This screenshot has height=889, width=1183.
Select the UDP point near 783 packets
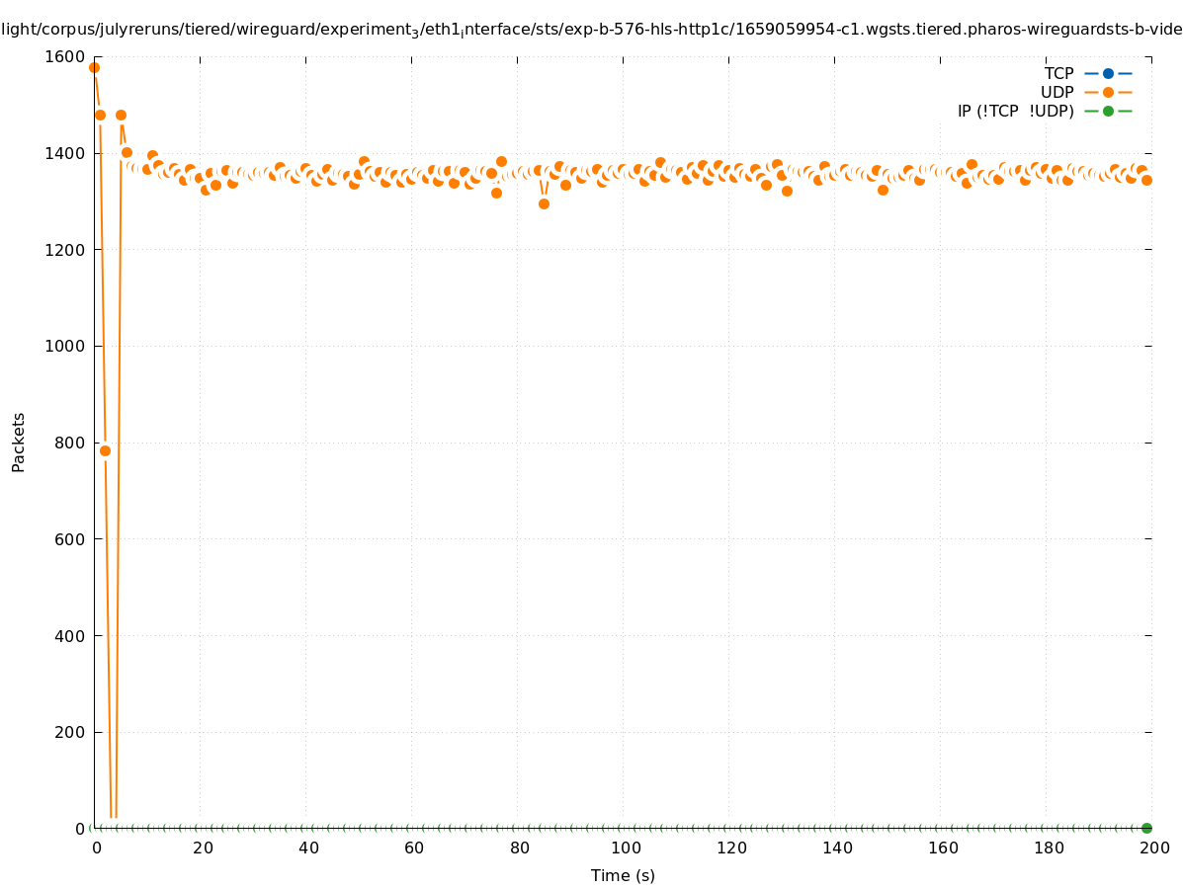point(105,450)
